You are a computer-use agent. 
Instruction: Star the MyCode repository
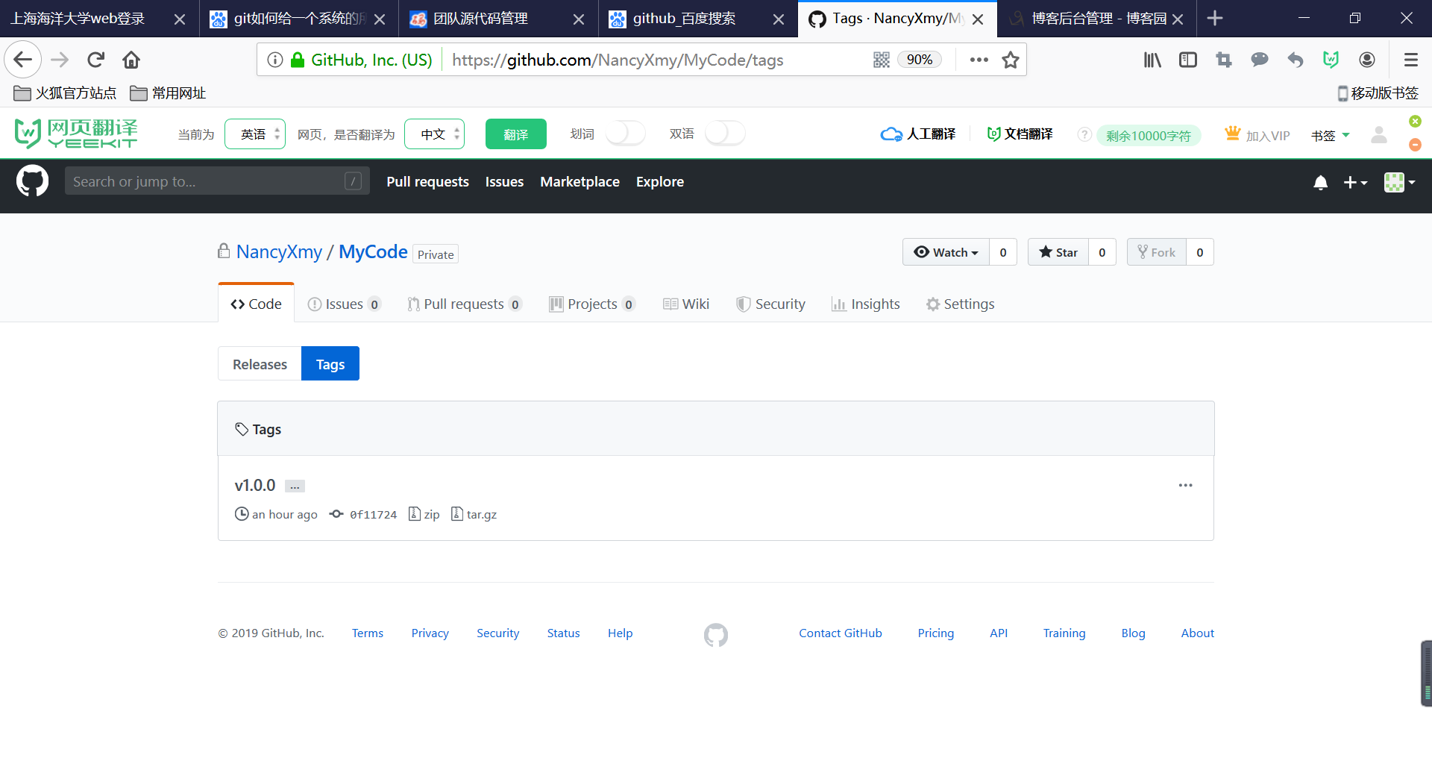coord(1058,252)
